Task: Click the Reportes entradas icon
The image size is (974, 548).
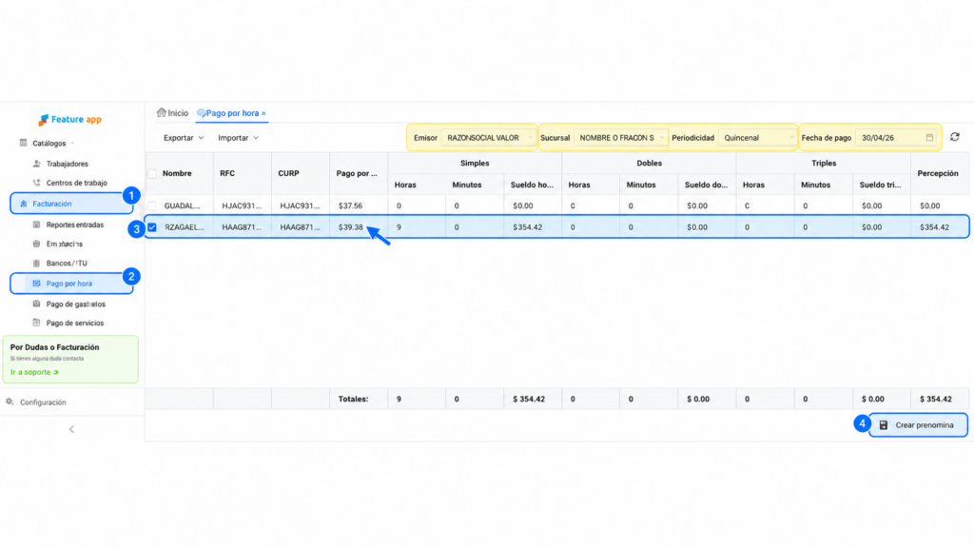Action: [x=37, y=225]
